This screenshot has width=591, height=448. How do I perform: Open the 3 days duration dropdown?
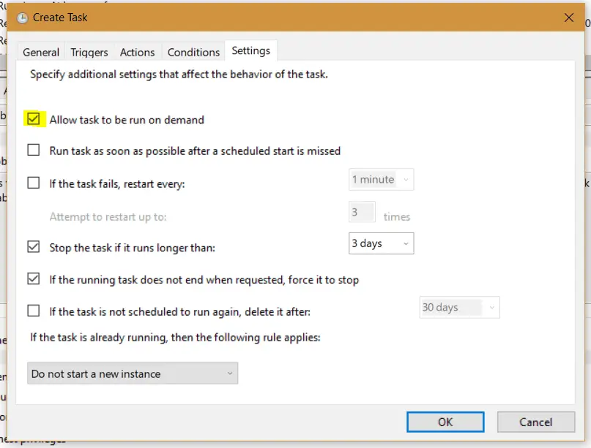(381, 243)
